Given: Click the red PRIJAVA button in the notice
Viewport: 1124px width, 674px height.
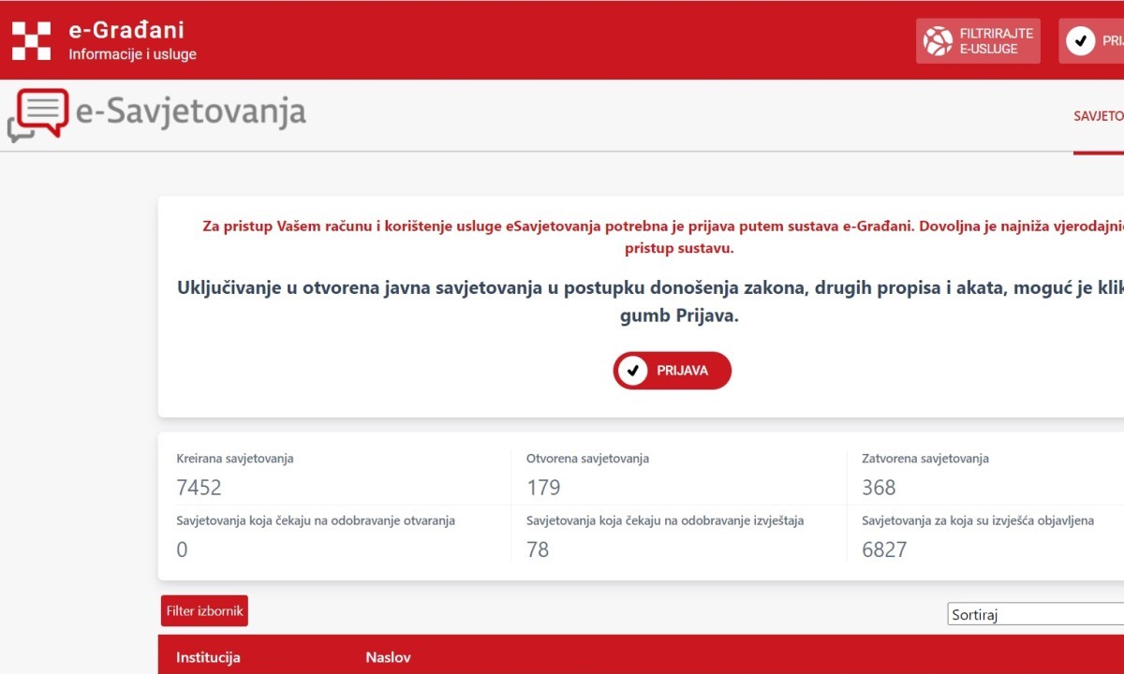Looking at the screenshot, I should tap(673, 371).
